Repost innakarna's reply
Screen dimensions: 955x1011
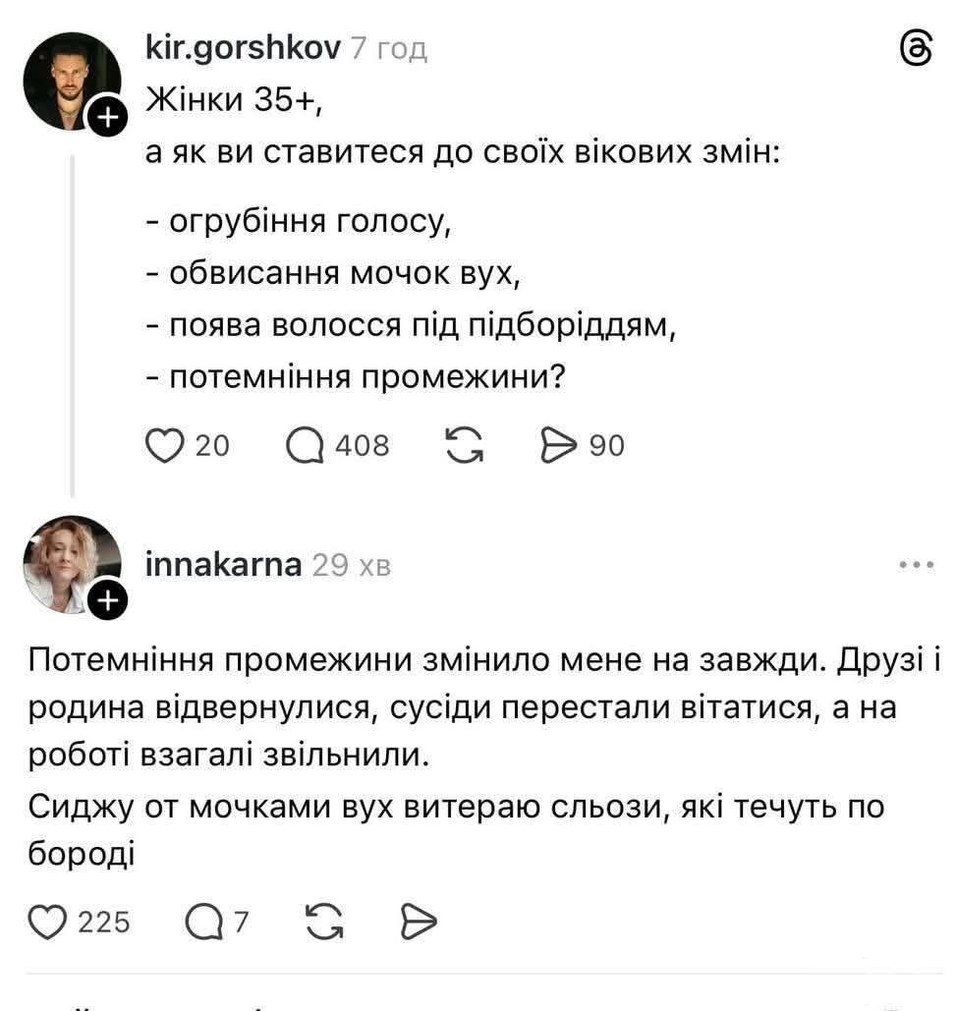pos(325,922)
